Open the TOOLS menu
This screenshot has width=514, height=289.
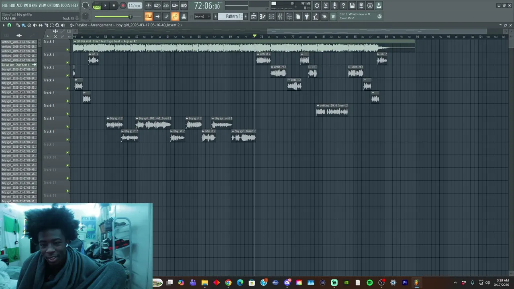(65, 5)
